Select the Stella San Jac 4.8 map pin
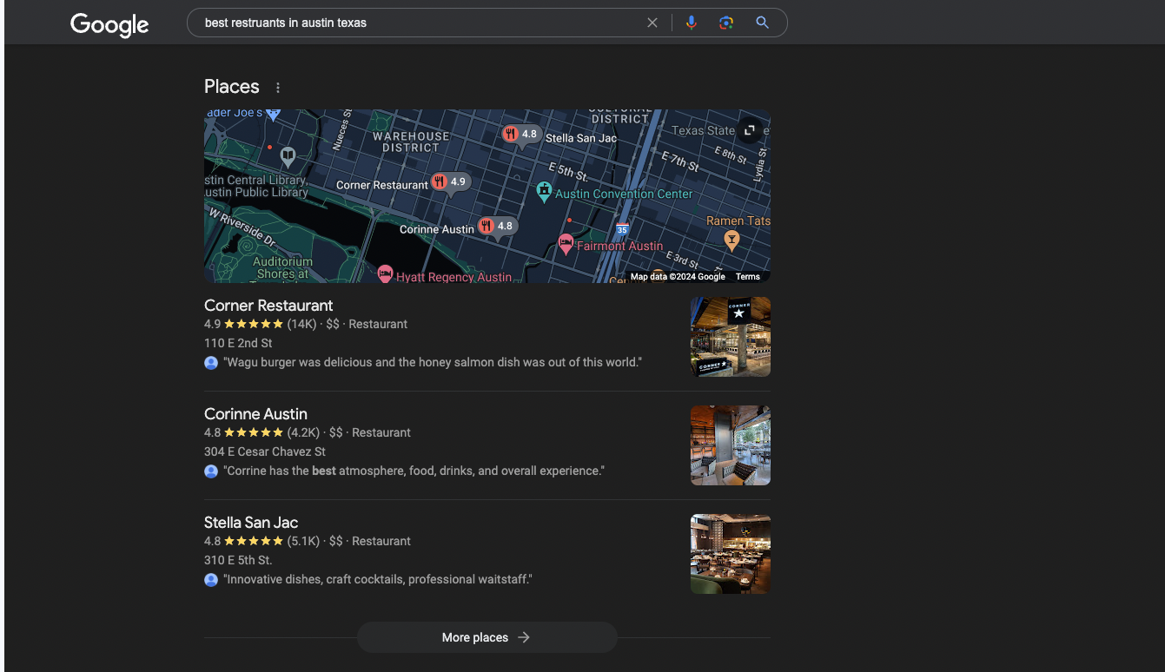Screen dimensions: 1165x672 pyautogui.click(x=520, y=135)
